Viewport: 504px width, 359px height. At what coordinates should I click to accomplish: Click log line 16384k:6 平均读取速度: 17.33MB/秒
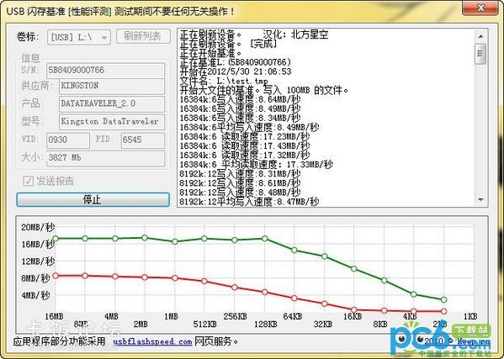click(x=256, y=165)
